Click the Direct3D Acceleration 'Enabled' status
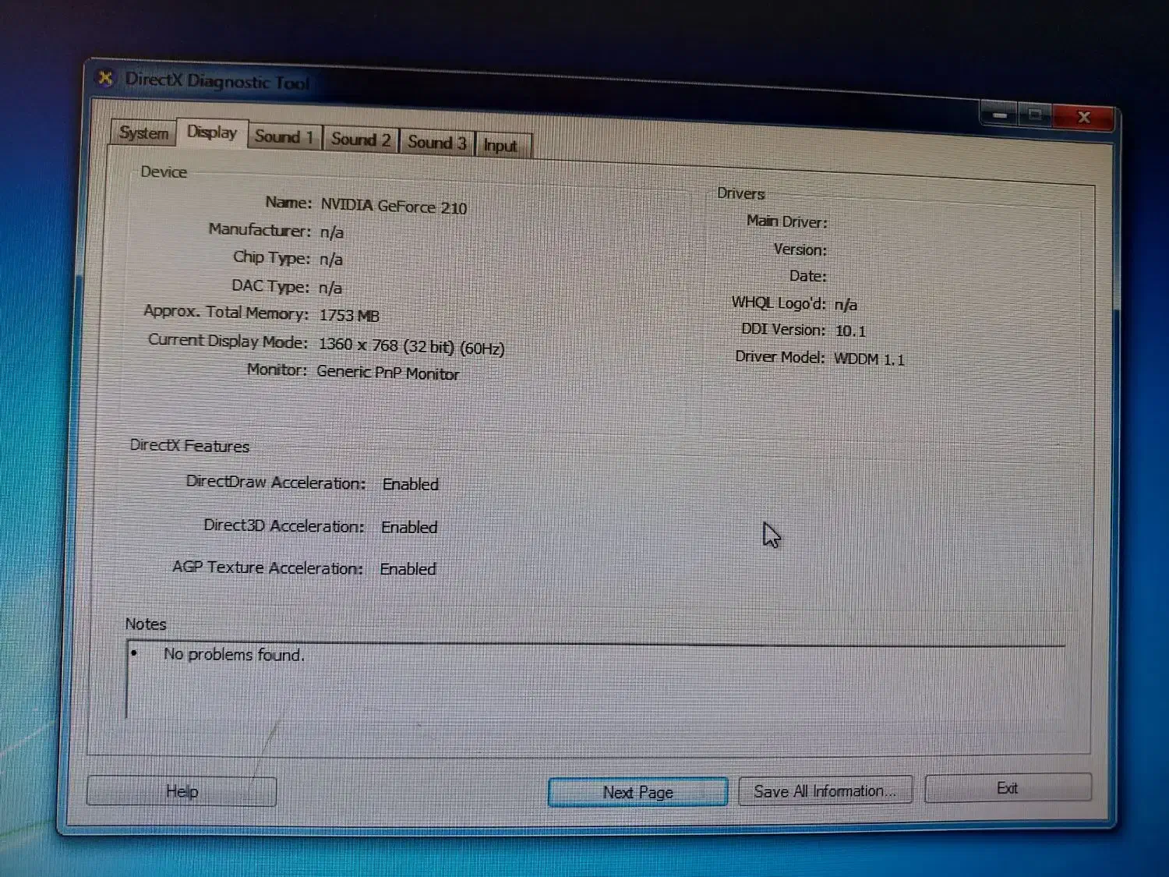Screen dimensions: 1169x877 [x=409, y=527]
